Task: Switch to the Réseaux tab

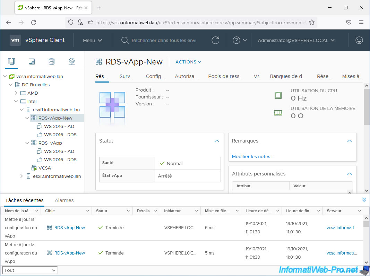Action: click(324, 76)
